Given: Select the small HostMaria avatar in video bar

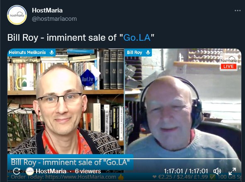Looking at the screenshot, I should pos(30,171).
